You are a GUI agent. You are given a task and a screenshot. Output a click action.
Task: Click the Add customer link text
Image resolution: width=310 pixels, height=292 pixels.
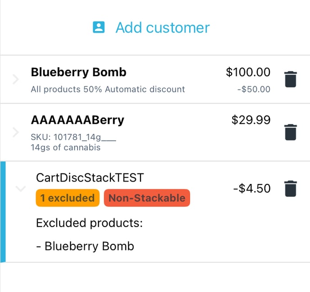[163, 27]
